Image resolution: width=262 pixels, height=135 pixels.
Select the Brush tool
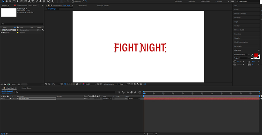[x=37, y=1]
